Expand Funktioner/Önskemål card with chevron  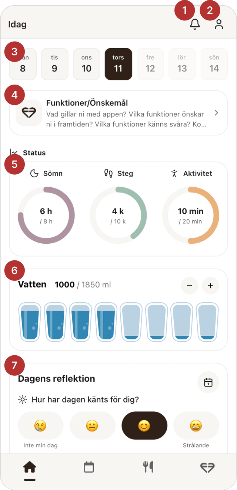[216, 113]
